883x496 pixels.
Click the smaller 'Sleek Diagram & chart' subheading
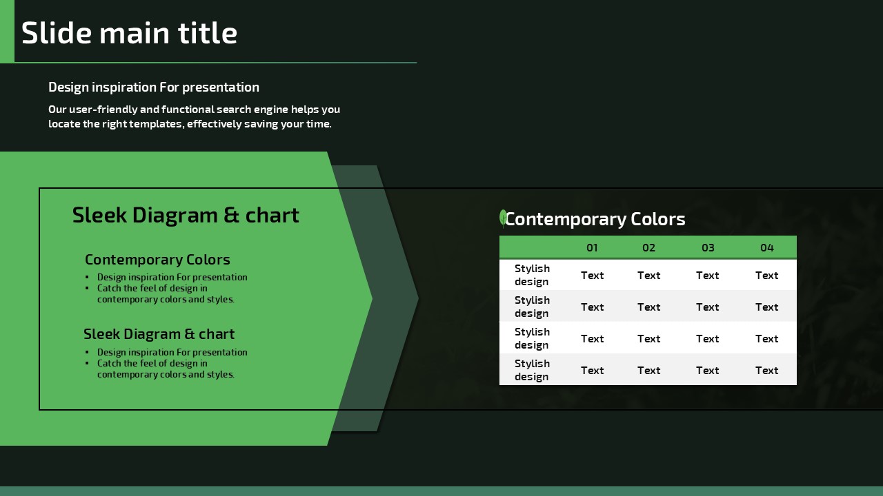click(159, 334)
